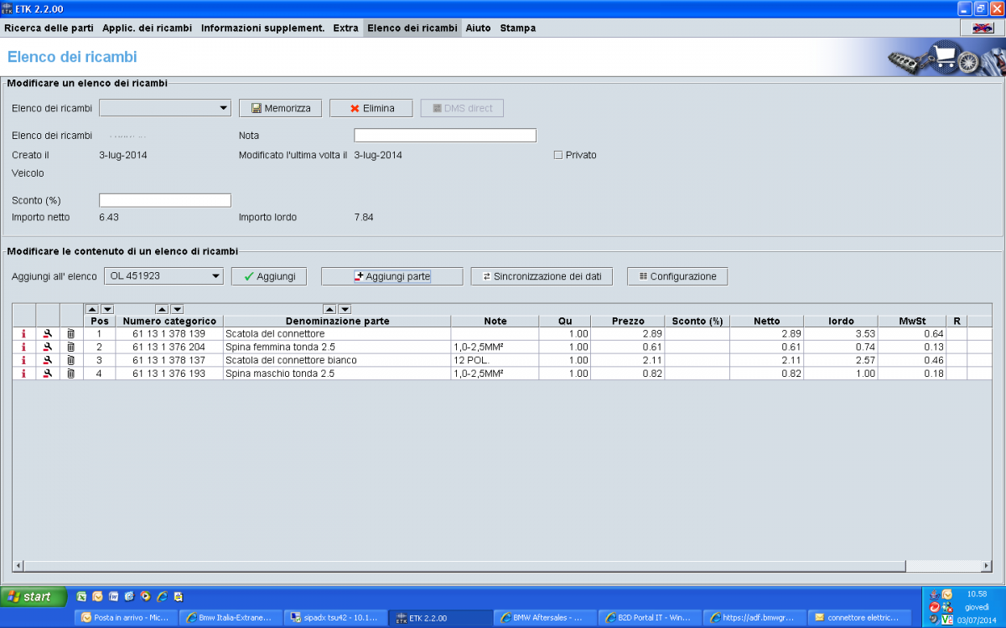Sort Denominazione parte descending
The height and width of the screenshot is (628, 1006).
345,310
